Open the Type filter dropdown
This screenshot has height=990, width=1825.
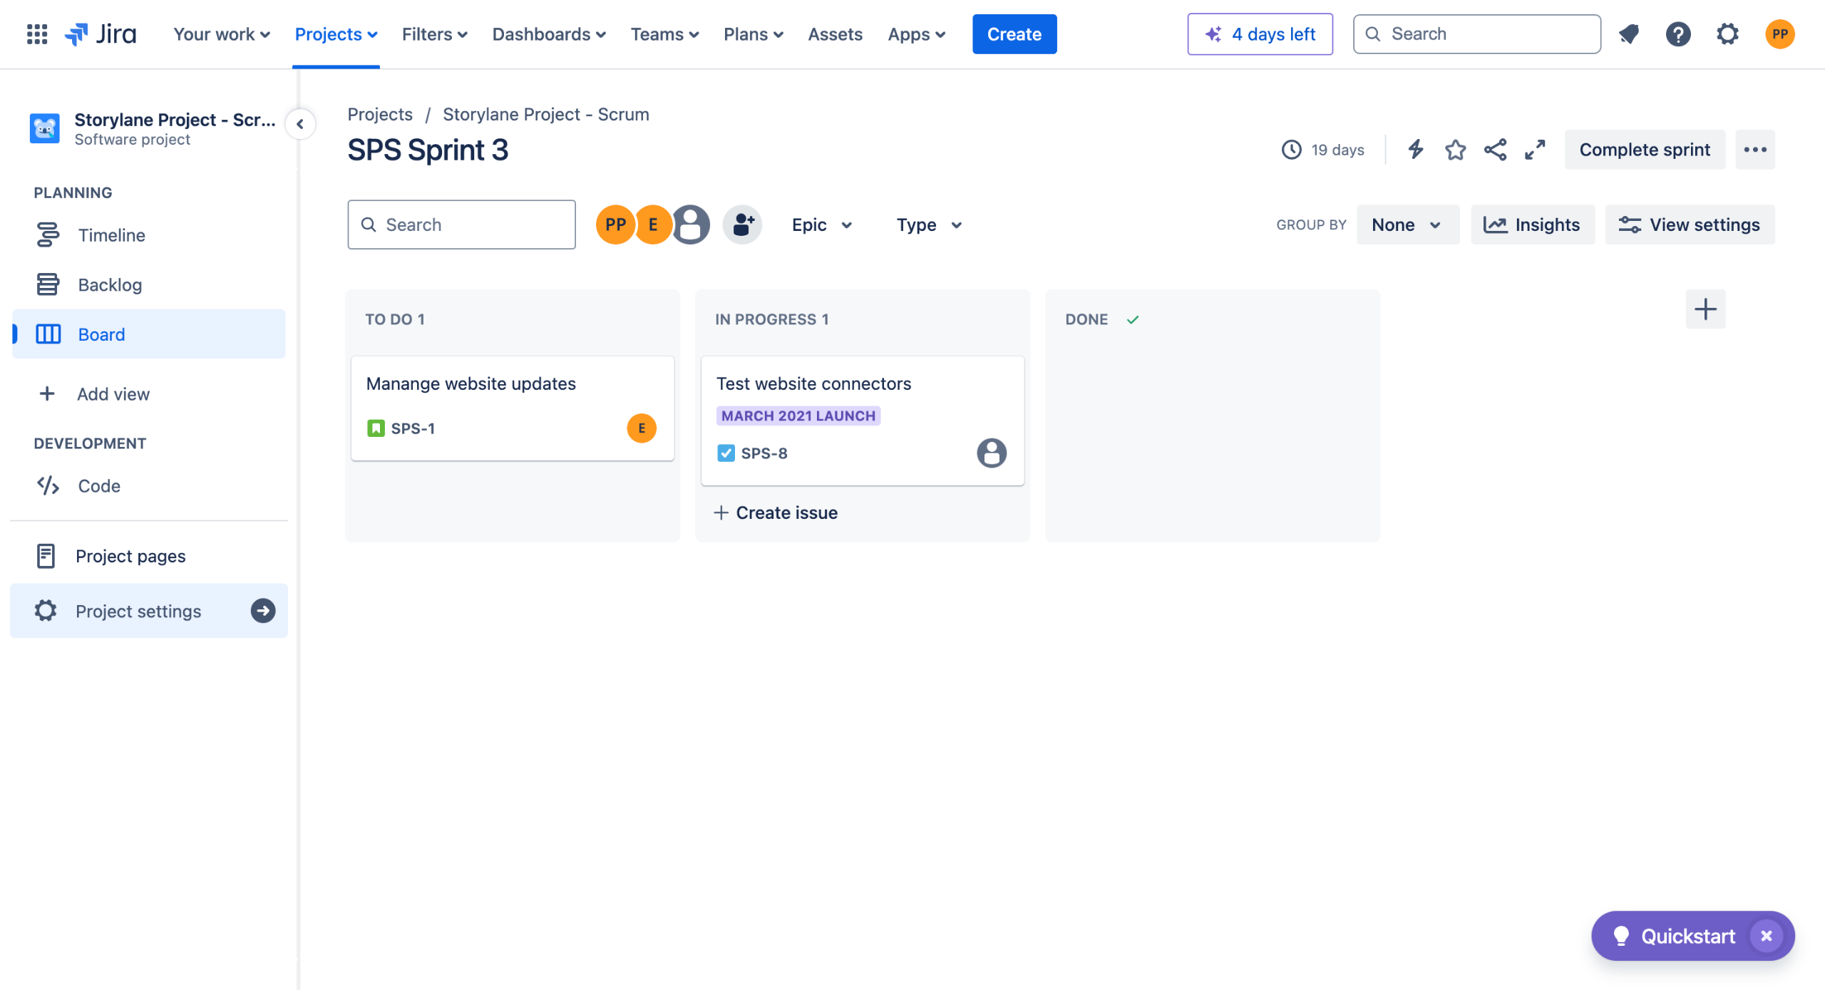pos(928,225)
